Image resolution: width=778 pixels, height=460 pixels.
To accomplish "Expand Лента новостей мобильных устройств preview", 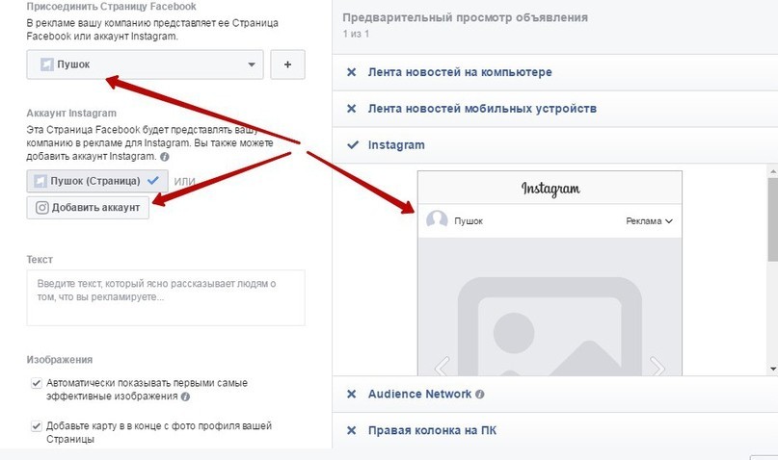I will (554, 109).
